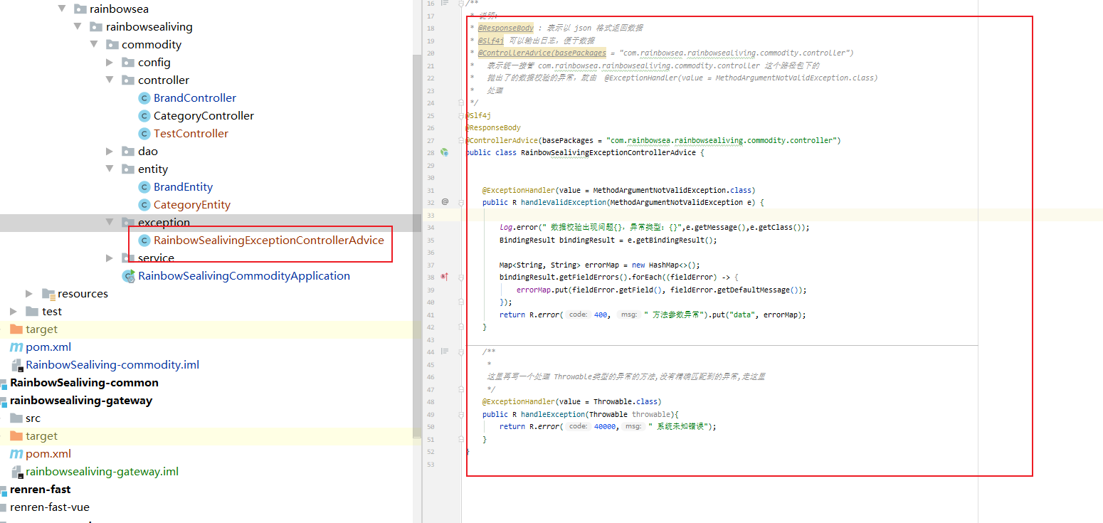
Task: Click the RainbowSealiving-commodity.iml file icon
Action: (x=16, y=365)
